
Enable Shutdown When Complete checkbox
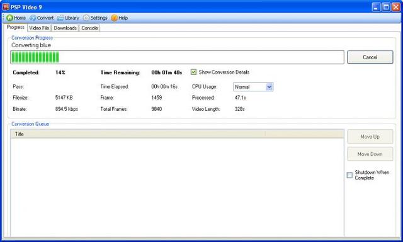click(x=349, y=175)
